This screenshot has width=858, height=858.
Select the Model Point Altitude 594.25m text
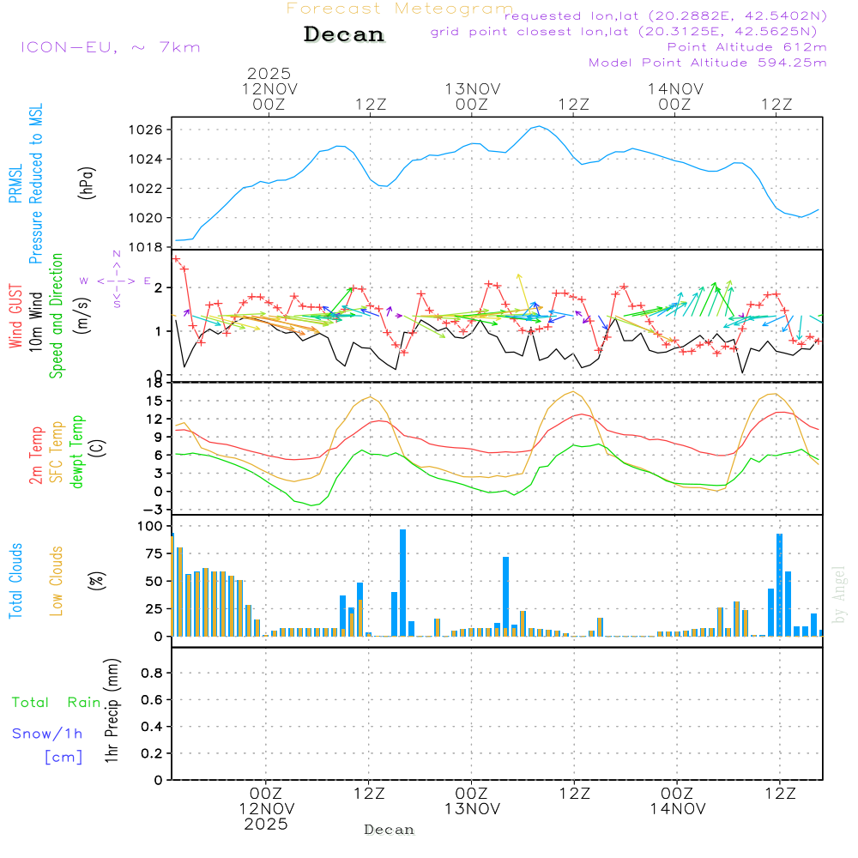click(x=707, y=63)
